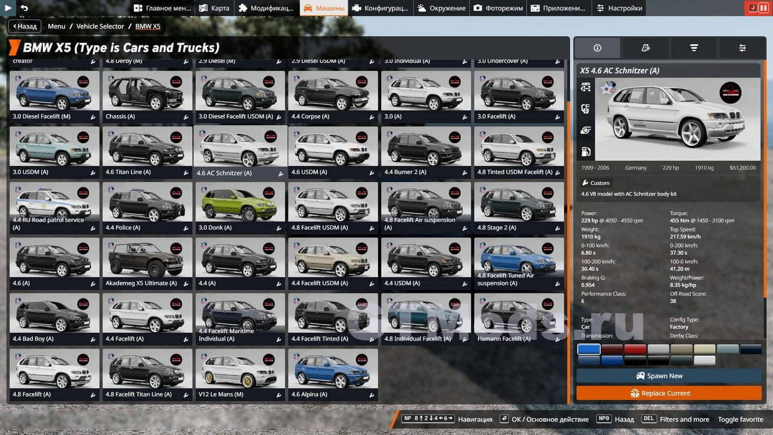Click the AWD drivetrain icon beside the preview
The image size is (773, 435).
pyautogui.click(x=586, y=87)
